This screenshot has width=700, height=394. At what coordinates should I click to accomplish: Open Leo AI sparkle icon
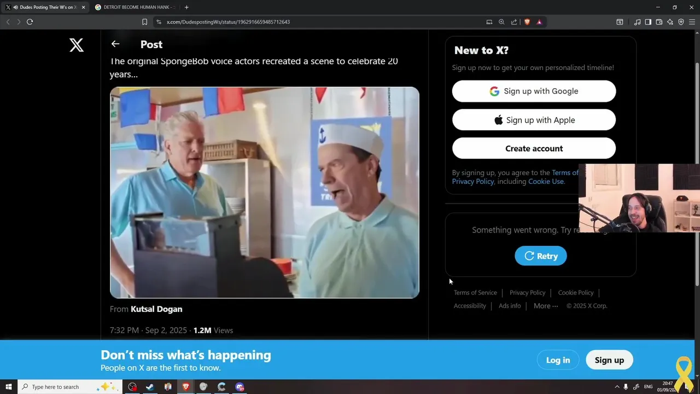tap(670, 22)
